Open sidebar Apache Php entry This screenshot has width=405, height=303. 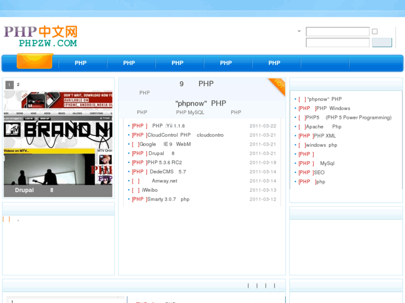pos(324,127)
